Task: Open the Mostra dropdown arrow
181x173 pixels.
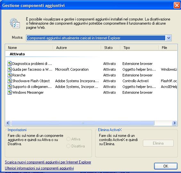Action: (169, 38)
